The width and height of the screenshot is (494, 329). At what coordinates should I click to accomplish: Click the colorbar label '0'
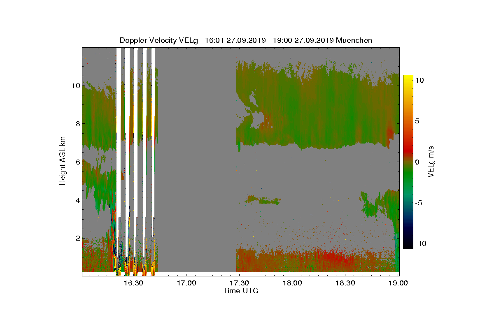pyautogui.click(x=417, y=162)
